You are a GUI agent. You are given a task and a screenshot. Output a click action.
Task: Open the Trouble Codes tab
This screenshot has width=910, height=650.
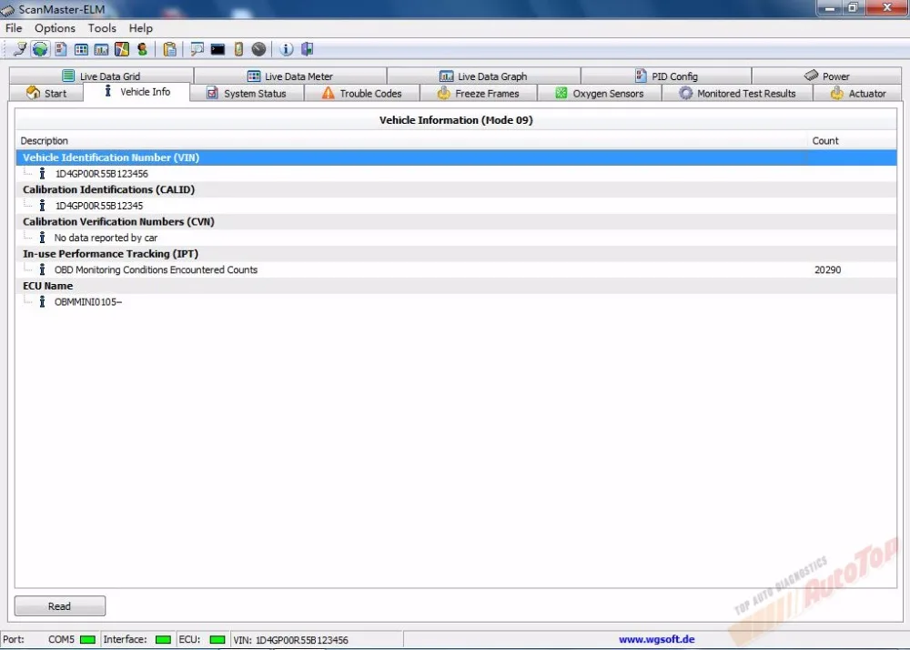click(361, 93)
